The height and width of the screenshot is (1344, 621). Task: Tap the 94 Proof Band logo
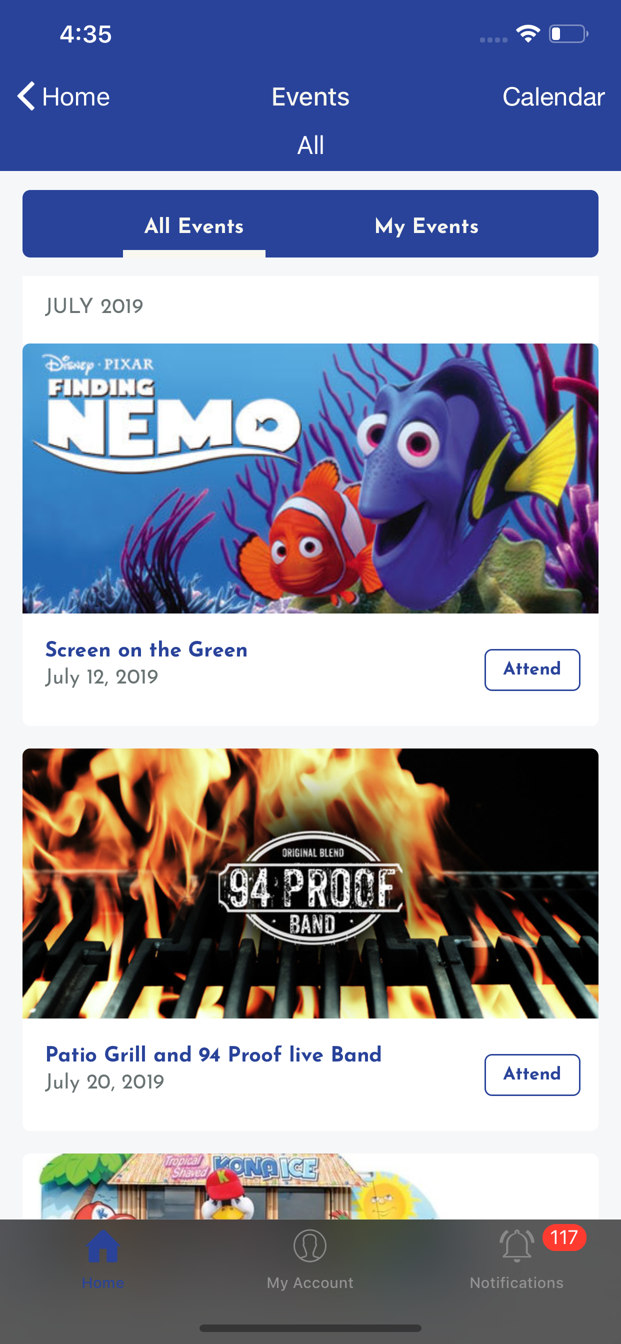click(311, 887)
